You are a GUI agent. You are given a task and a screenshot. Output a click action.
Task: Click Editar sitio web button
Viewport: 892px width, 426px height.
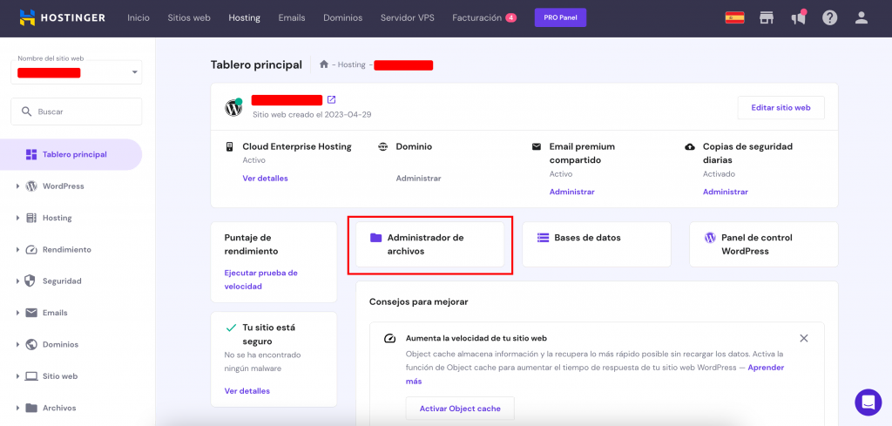(x=780, y=108)
